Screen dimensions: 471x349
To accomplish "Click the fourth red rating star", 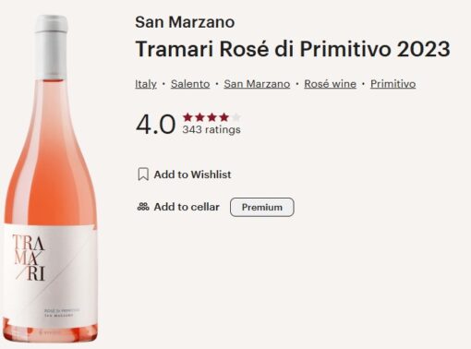I will point(224,117).
